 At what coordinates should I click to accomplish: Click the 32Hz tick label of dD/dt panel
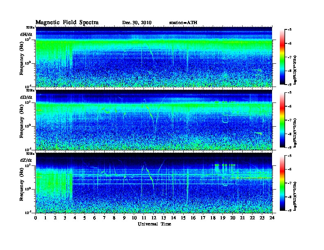pyautogui.click(x=30, y=90)
